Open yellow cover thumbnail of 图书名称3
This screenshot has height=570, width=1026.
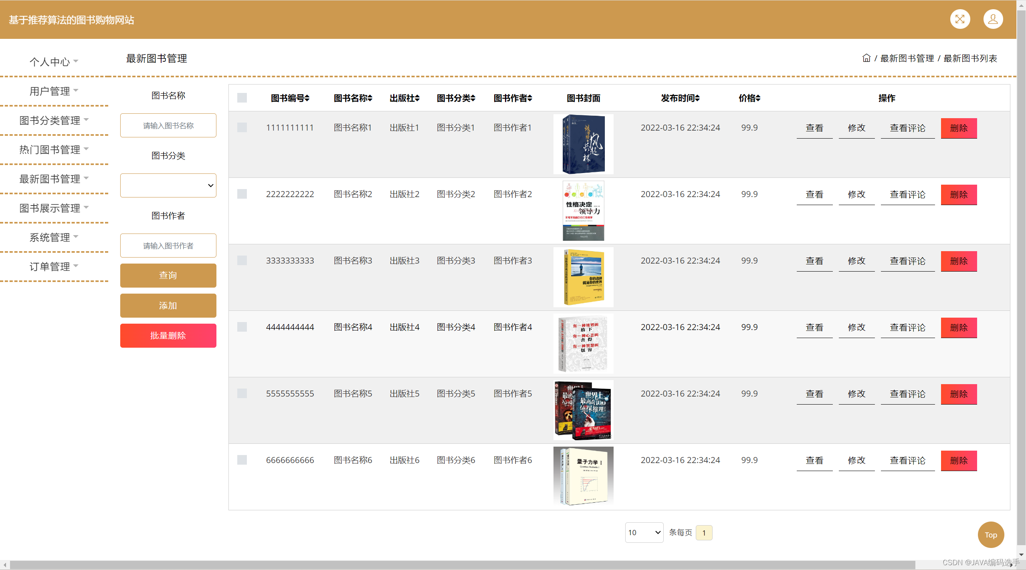[x=583, y=277]
